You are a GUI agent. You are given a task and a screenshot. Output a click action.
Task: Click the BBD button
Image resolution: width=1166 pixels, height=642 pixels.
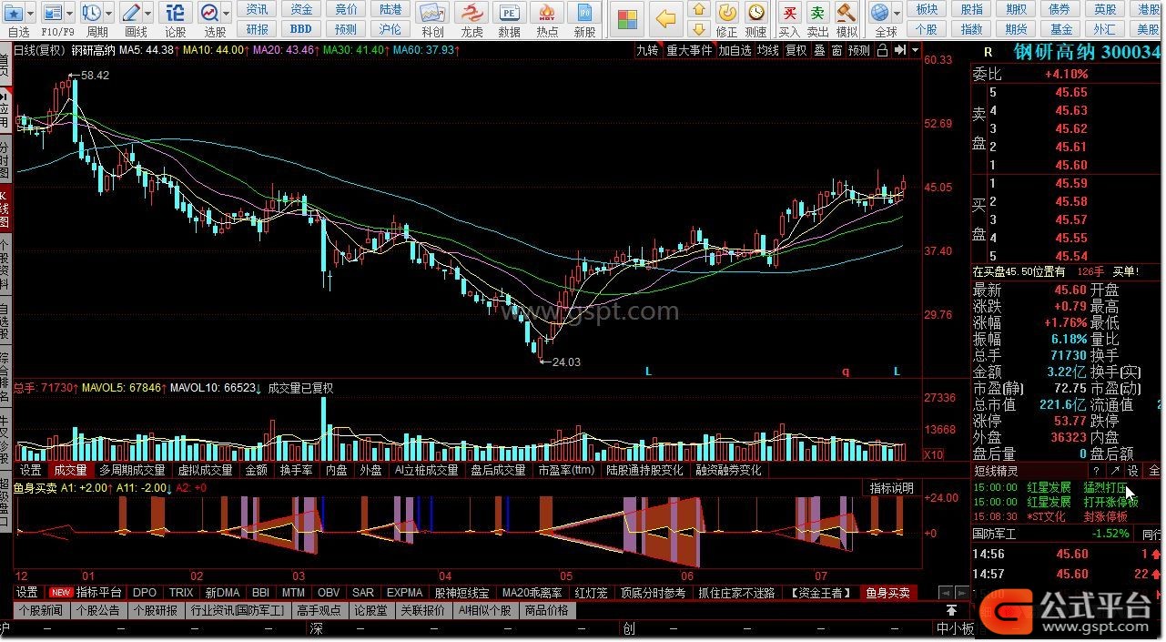pos(300,29)
